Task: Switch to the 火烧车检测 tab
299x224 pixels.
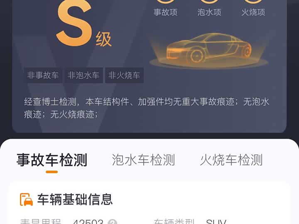Action: [x=231, y=160]
